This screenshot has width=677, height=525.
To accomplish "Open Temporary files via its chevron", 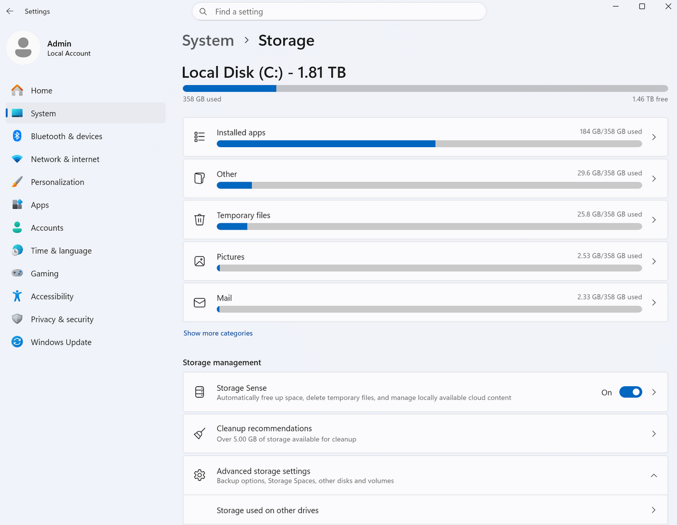I will 654,220.
